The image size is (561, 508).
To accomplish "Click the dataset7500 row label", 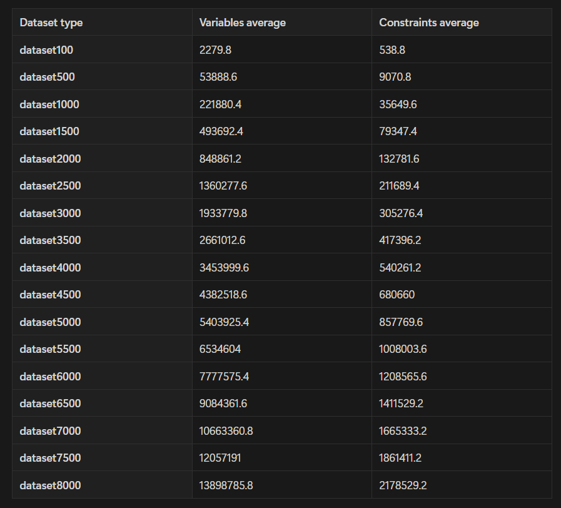I will click(x=50, y=458).
